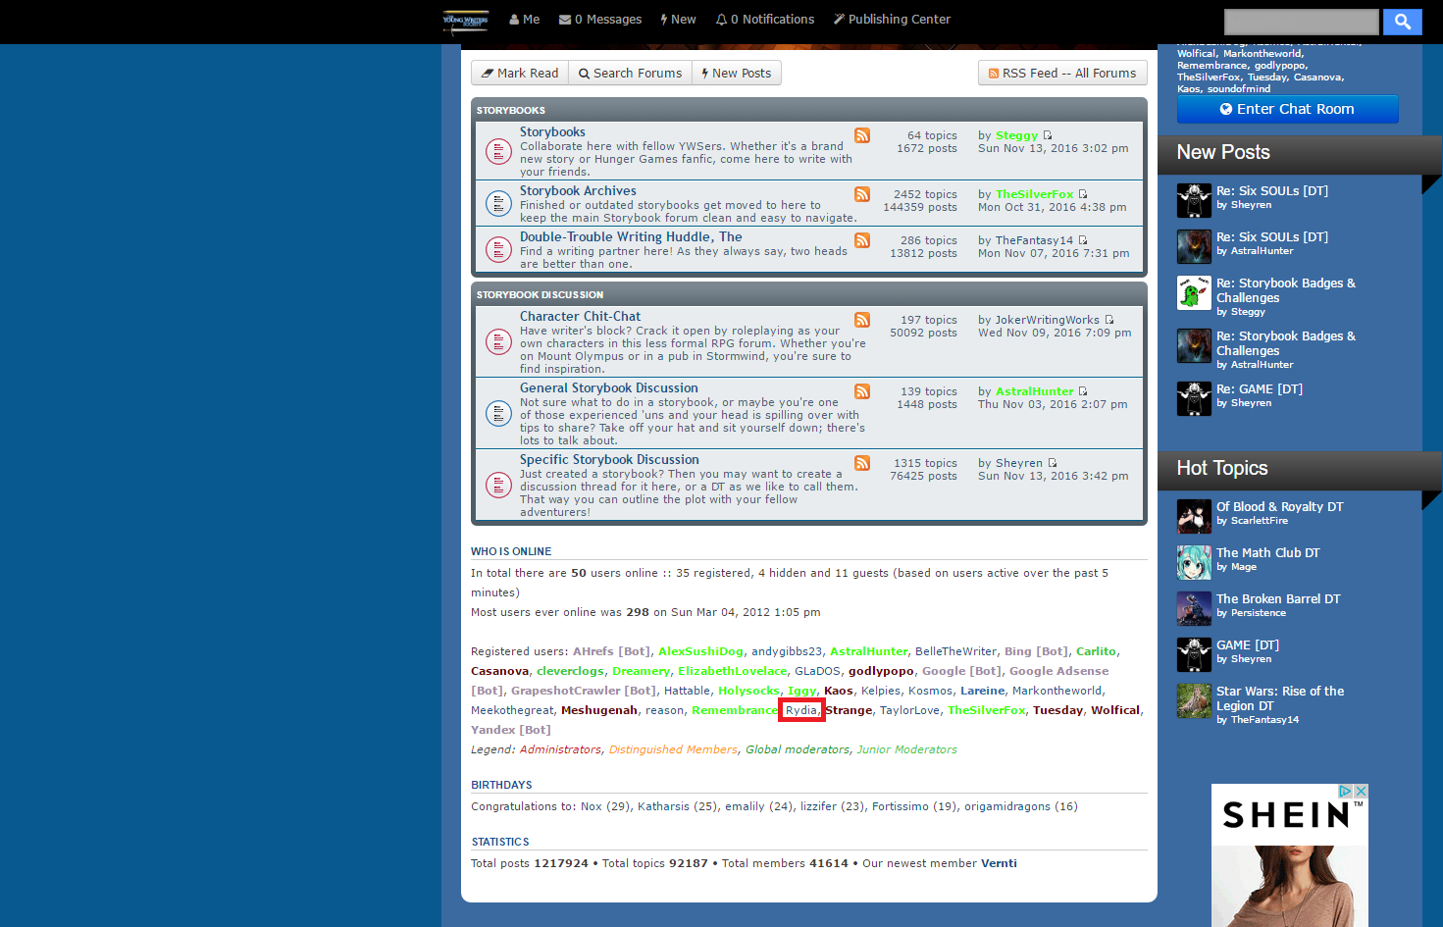Open the Publishing Center
The width and height of the screenshot is (1443, 927).
892,20
